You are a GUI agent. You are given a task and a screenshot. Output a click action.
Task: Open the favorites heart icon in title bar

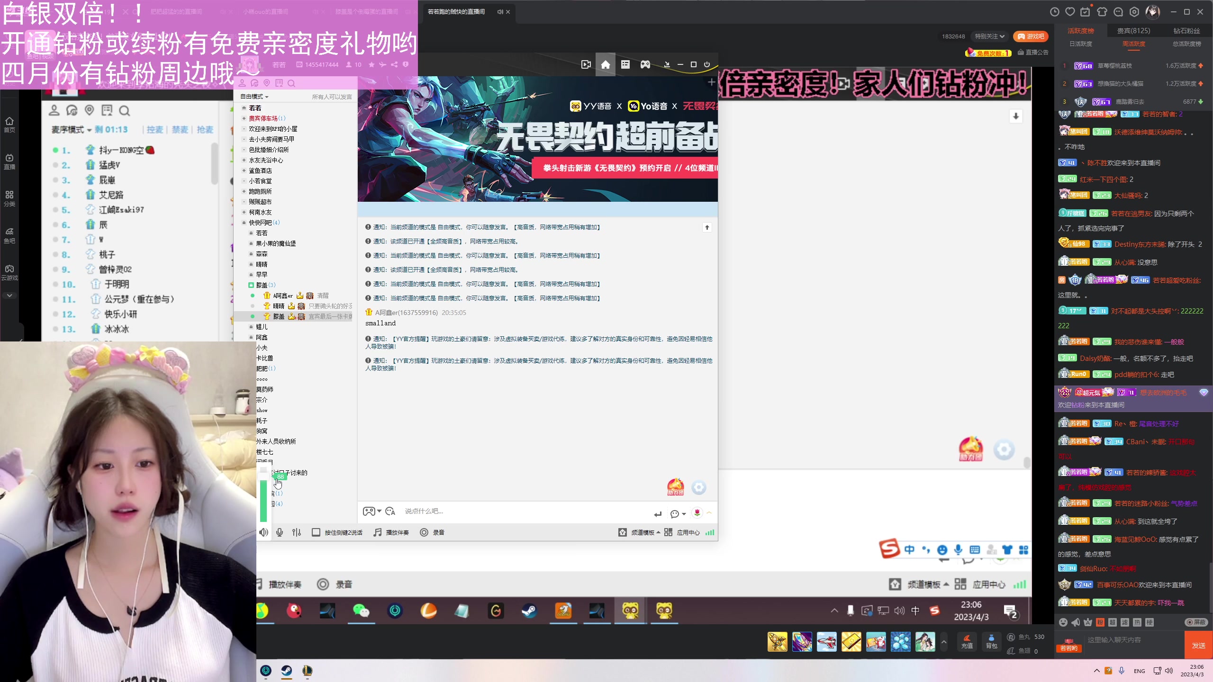[1070, 12]
